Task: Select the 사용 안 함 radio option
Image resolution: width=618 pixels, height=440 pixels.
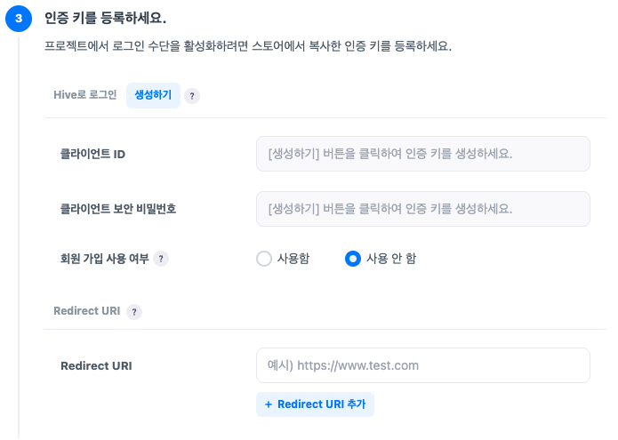Action: [x=352, y=259]
